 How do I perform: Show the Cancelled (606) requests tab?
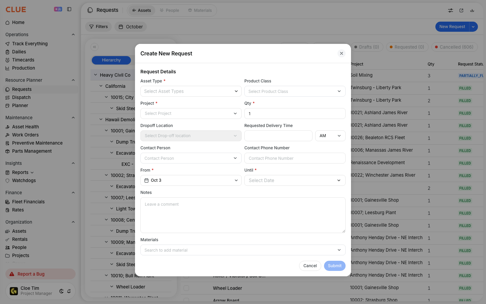[x=454, y=47]
